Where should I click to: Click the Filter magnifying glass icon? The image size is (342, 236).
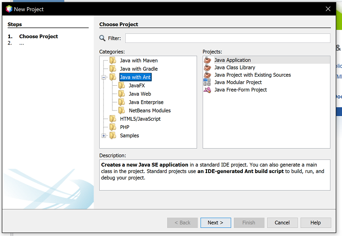pos(102,38)
